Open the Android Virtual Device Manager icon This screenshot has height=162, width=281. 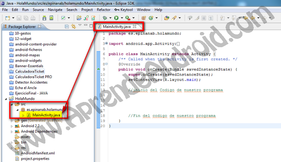[51, 18]
